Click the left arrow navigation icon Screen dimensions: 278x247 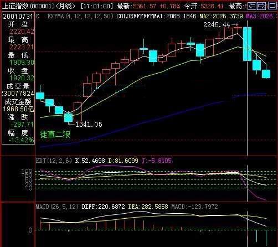point(252,6)
